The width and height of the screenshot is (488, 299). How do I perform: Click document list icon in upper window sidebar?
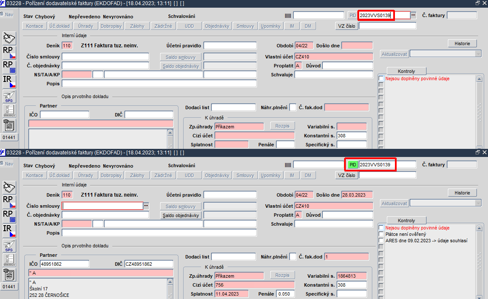point(9,125)
